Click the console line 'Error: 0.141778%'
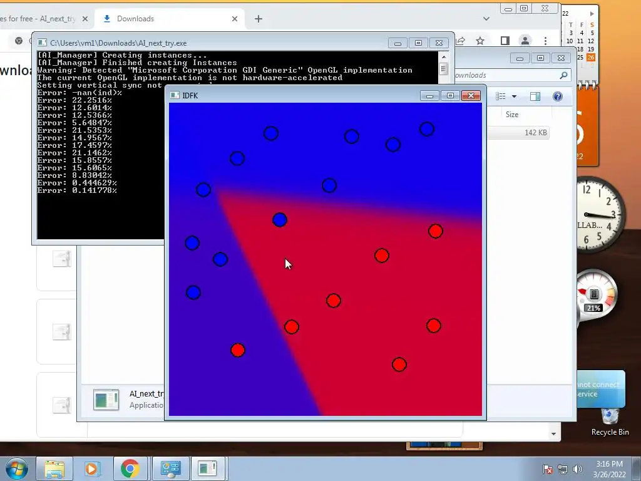 point(77,190)
